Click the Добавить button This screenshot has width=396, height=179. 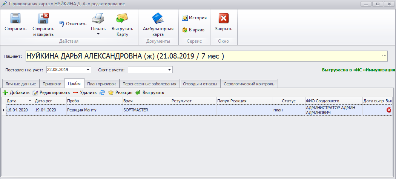[x=16, y=93]
